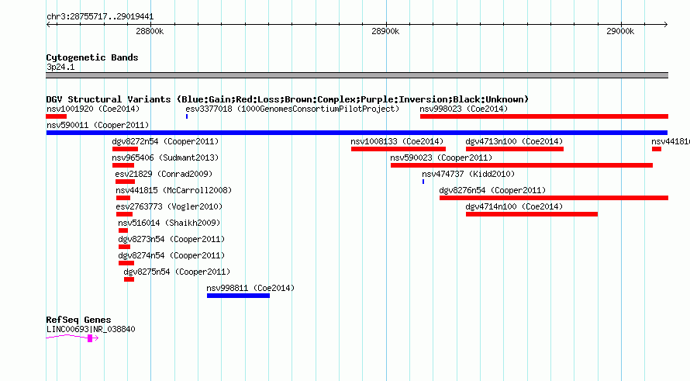Open nsv998023 (Coe2014) variant label
Screen dimensions: 690x381
[x=464, y=109]
